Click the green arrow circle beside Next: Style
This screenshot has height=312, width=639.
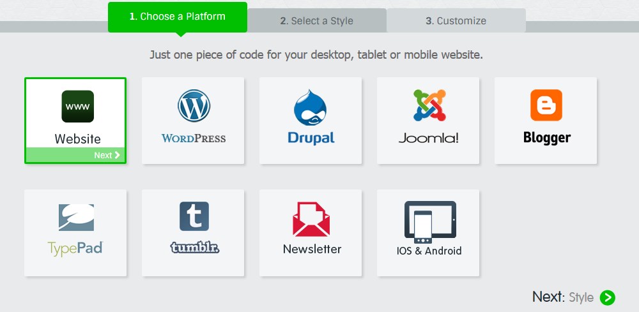click(607, 298)
